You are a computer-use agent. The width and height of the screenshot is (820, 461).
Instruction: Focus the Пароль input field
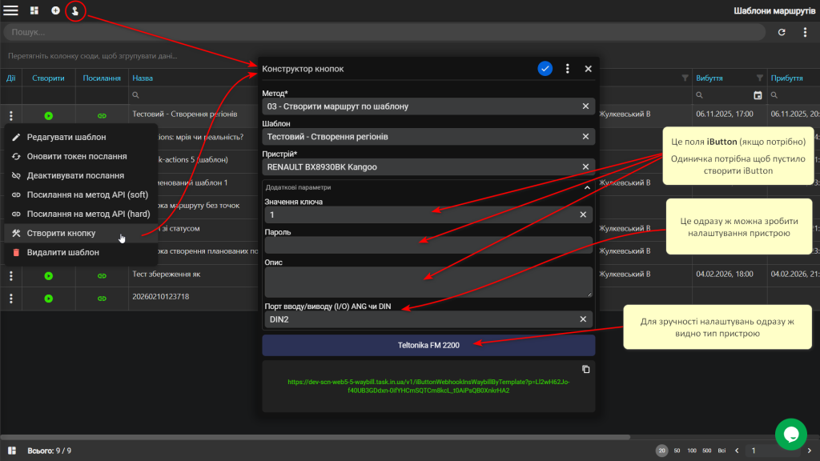coord(428,245)
